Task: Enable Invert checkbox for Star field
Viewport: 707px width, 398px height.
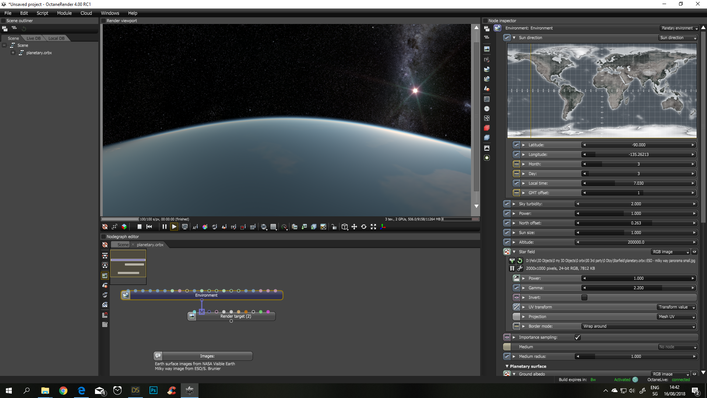Action: 584,297
